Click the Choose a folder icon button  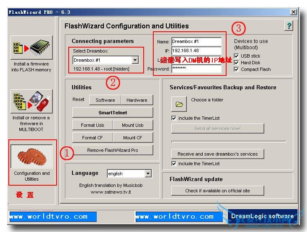tap(179, 104)
